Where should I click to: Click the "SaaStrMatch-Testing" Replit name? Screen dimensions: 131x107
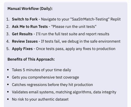(90, 19)
